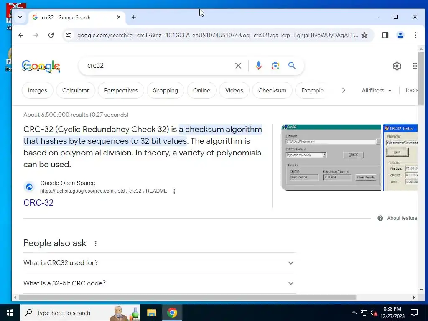Open the CRC32 Tester screenshot thumbnail
428x321 pixels.
point(400,157)
